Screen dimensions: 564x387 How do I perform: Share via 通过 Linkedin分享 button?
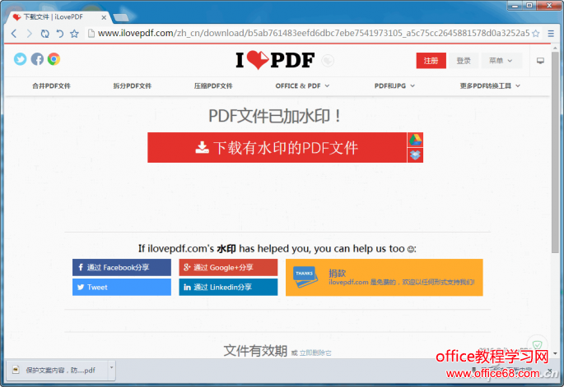(228, 288)
